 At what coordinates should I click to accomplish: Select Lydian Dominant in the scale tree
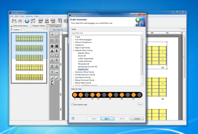(x=85, y=61)
